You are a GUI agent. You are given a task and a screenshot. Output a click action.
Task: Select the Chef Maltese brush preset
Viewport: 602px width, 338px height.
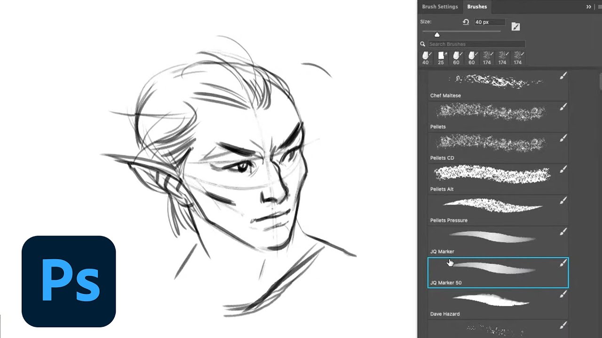(x=498, y=85)
